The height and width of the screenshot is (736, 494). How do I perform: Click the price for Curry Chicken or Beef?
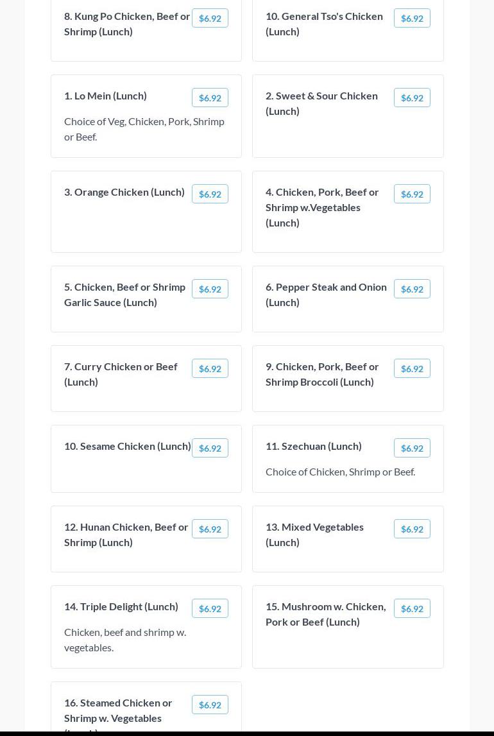[x=210, y=368]
